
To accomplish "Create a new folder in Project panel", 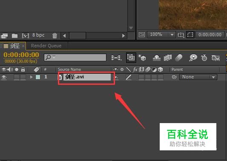I will click(14, 35).
